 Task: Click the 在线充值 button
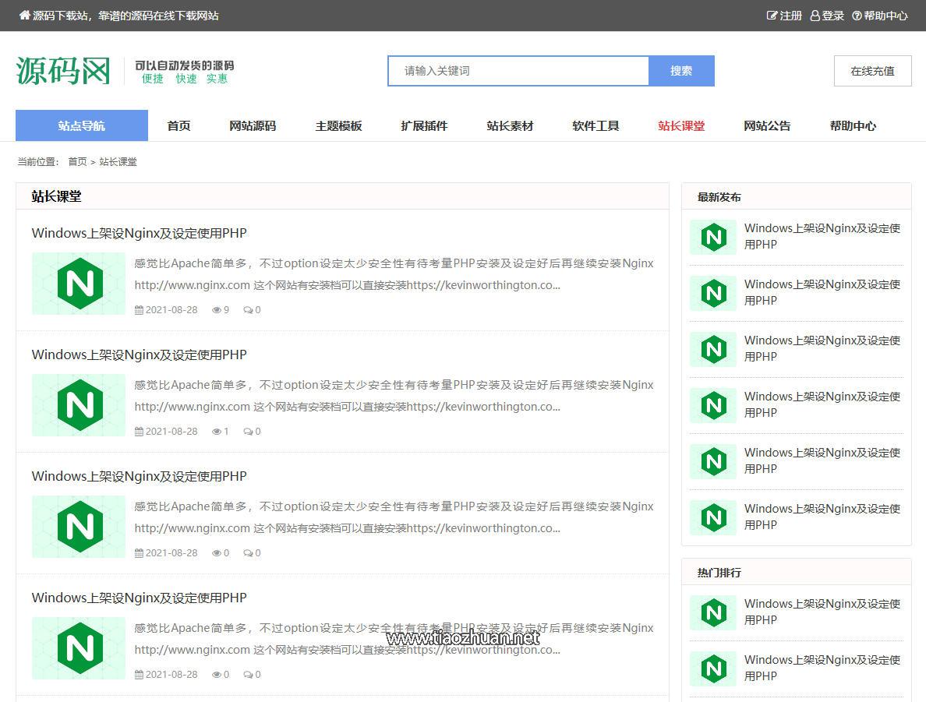873,71
